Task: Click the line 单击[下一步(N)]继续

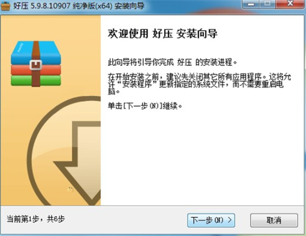Action: 145,106
